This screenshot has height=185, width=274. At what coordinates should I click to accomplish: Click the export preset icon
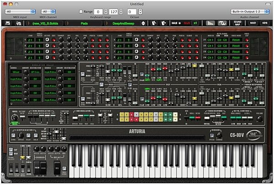coord(163,23)
